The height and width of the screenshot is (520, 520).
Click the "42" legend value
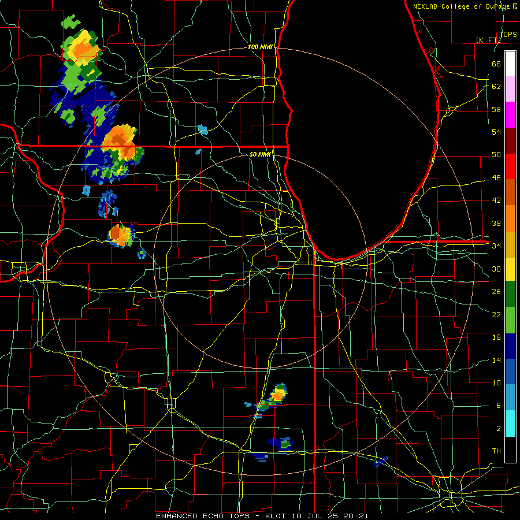[x=496, y=200]
